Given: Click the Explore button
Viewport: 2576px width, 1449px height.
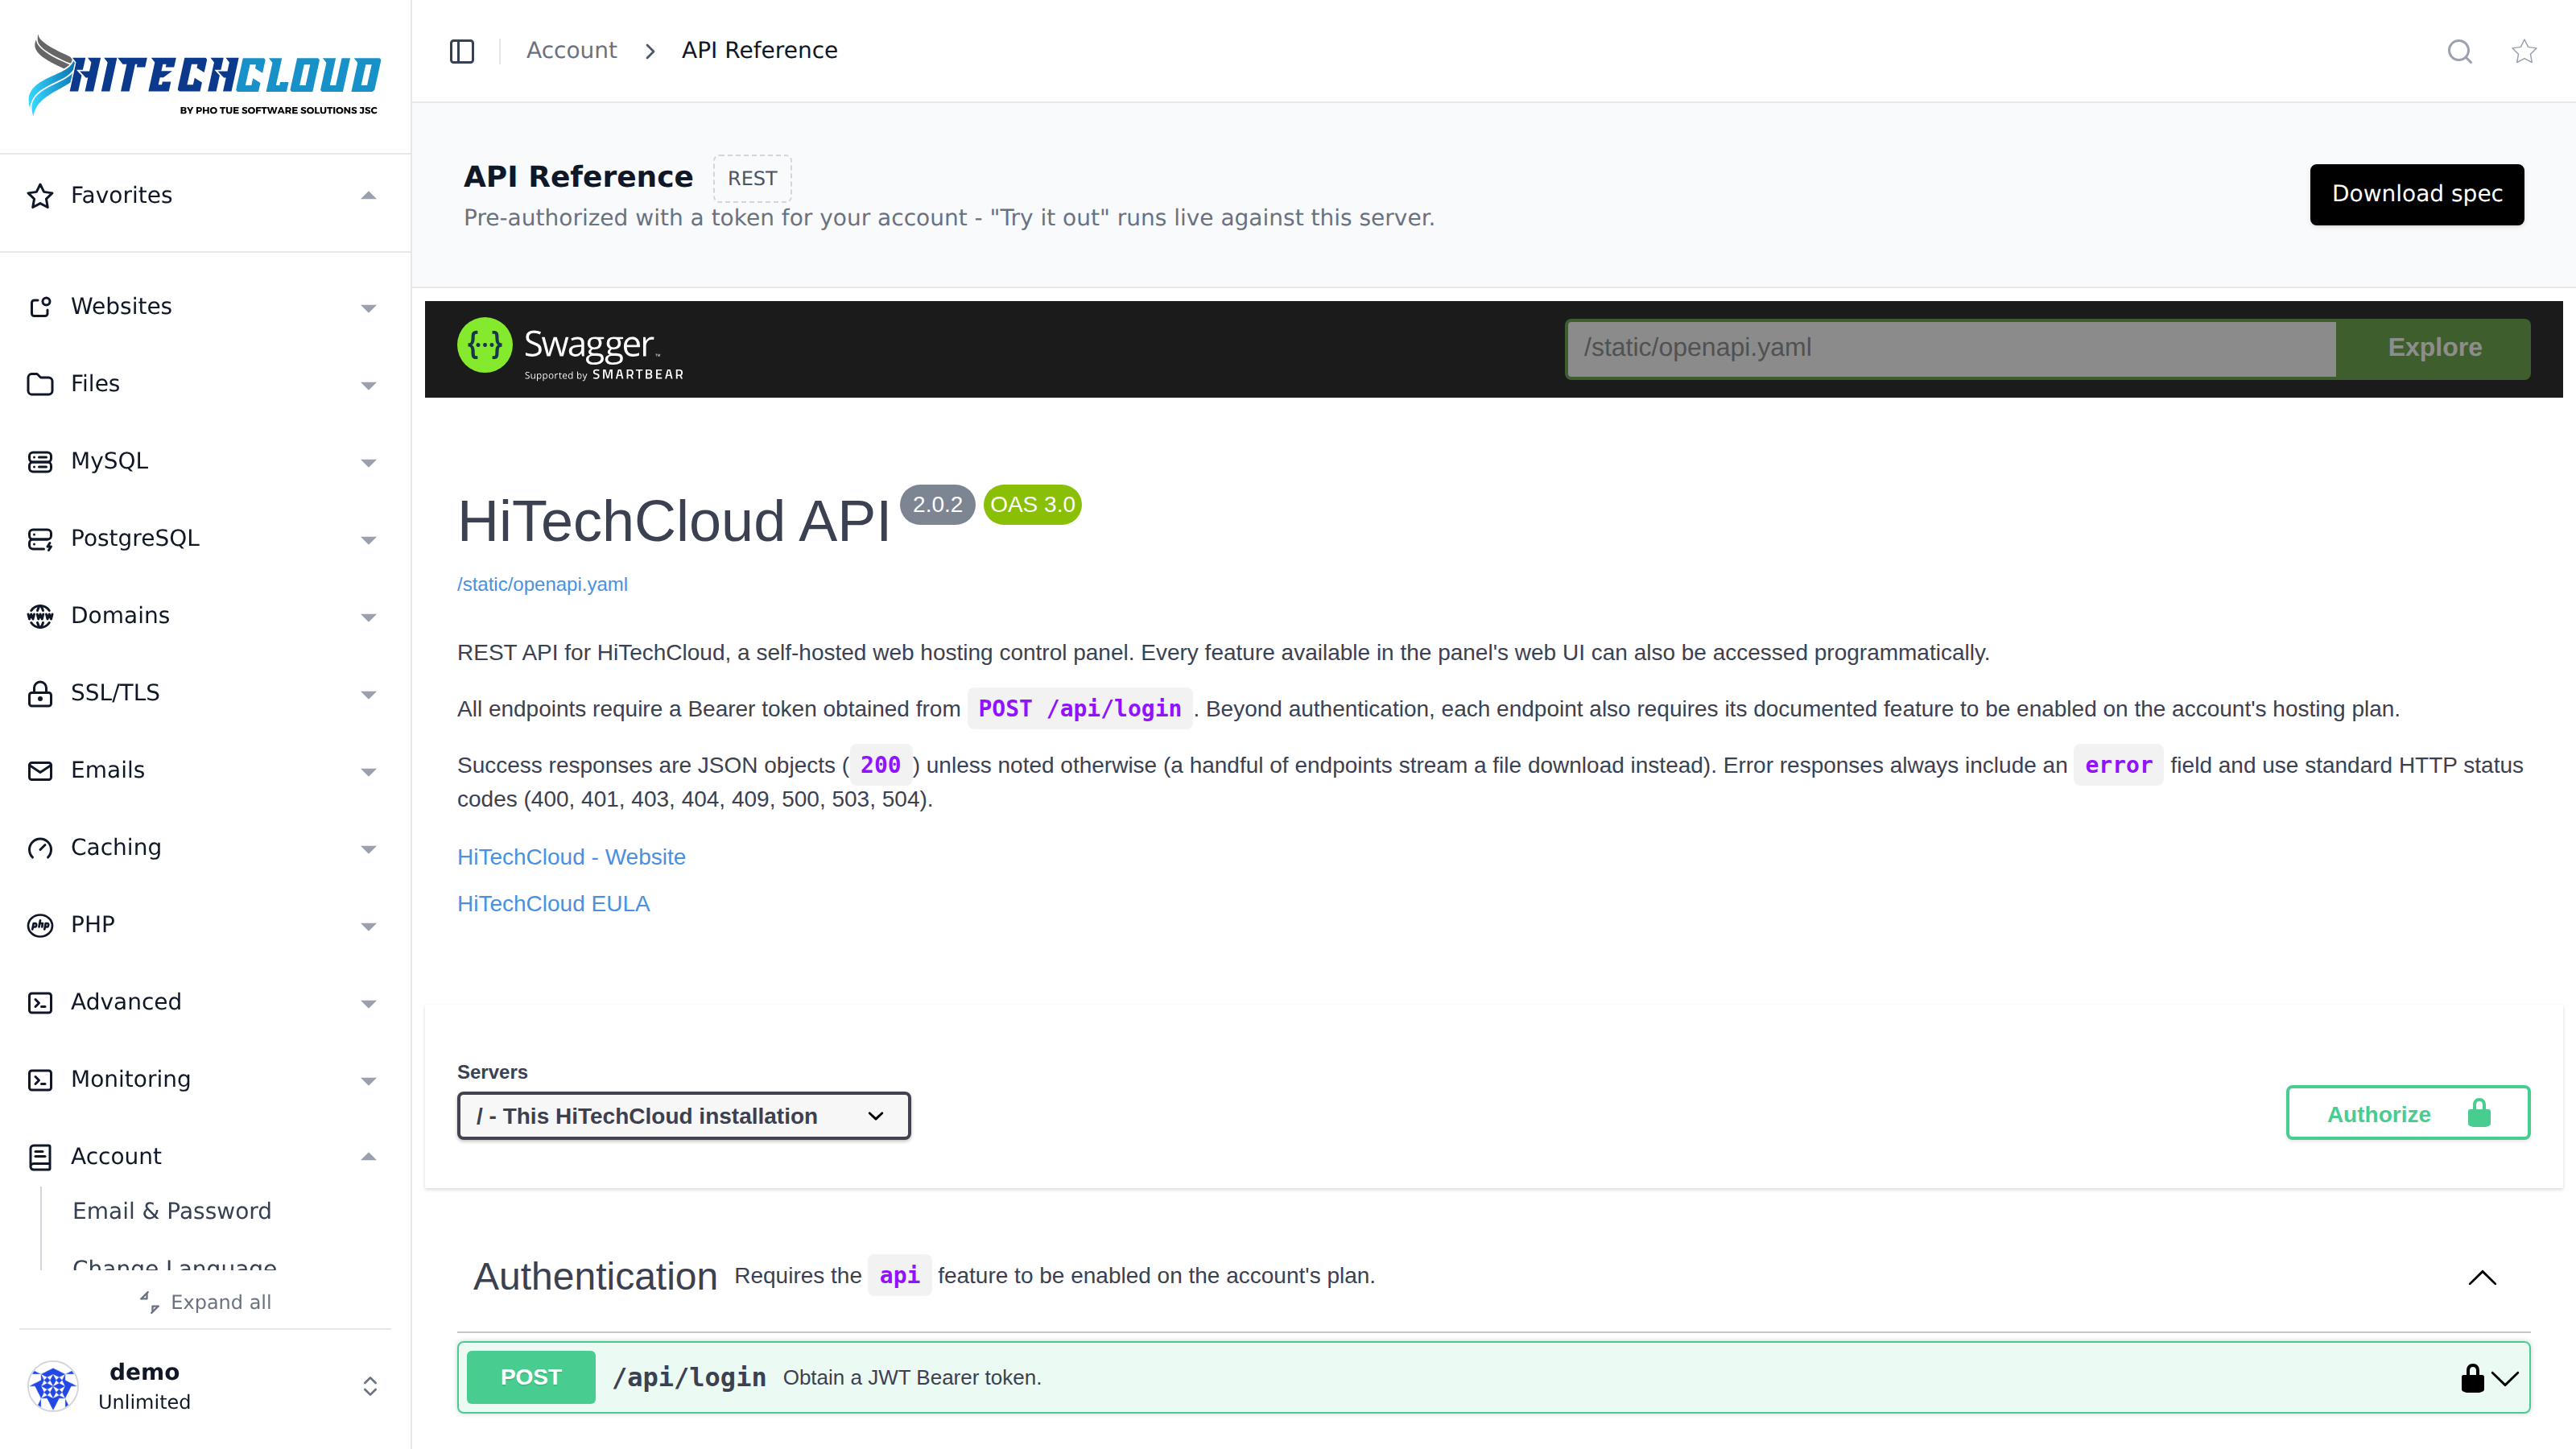Looking at the screenshot, I should click(2433, 348).
